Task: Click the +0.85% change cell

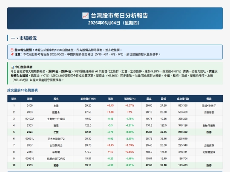Action: [129, 152]
